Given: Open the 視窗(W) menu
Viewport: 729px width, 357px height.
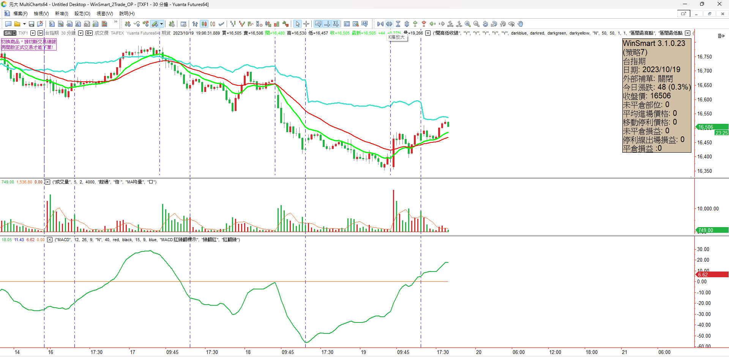Looking at the screenshot, I should click(104, 14).
